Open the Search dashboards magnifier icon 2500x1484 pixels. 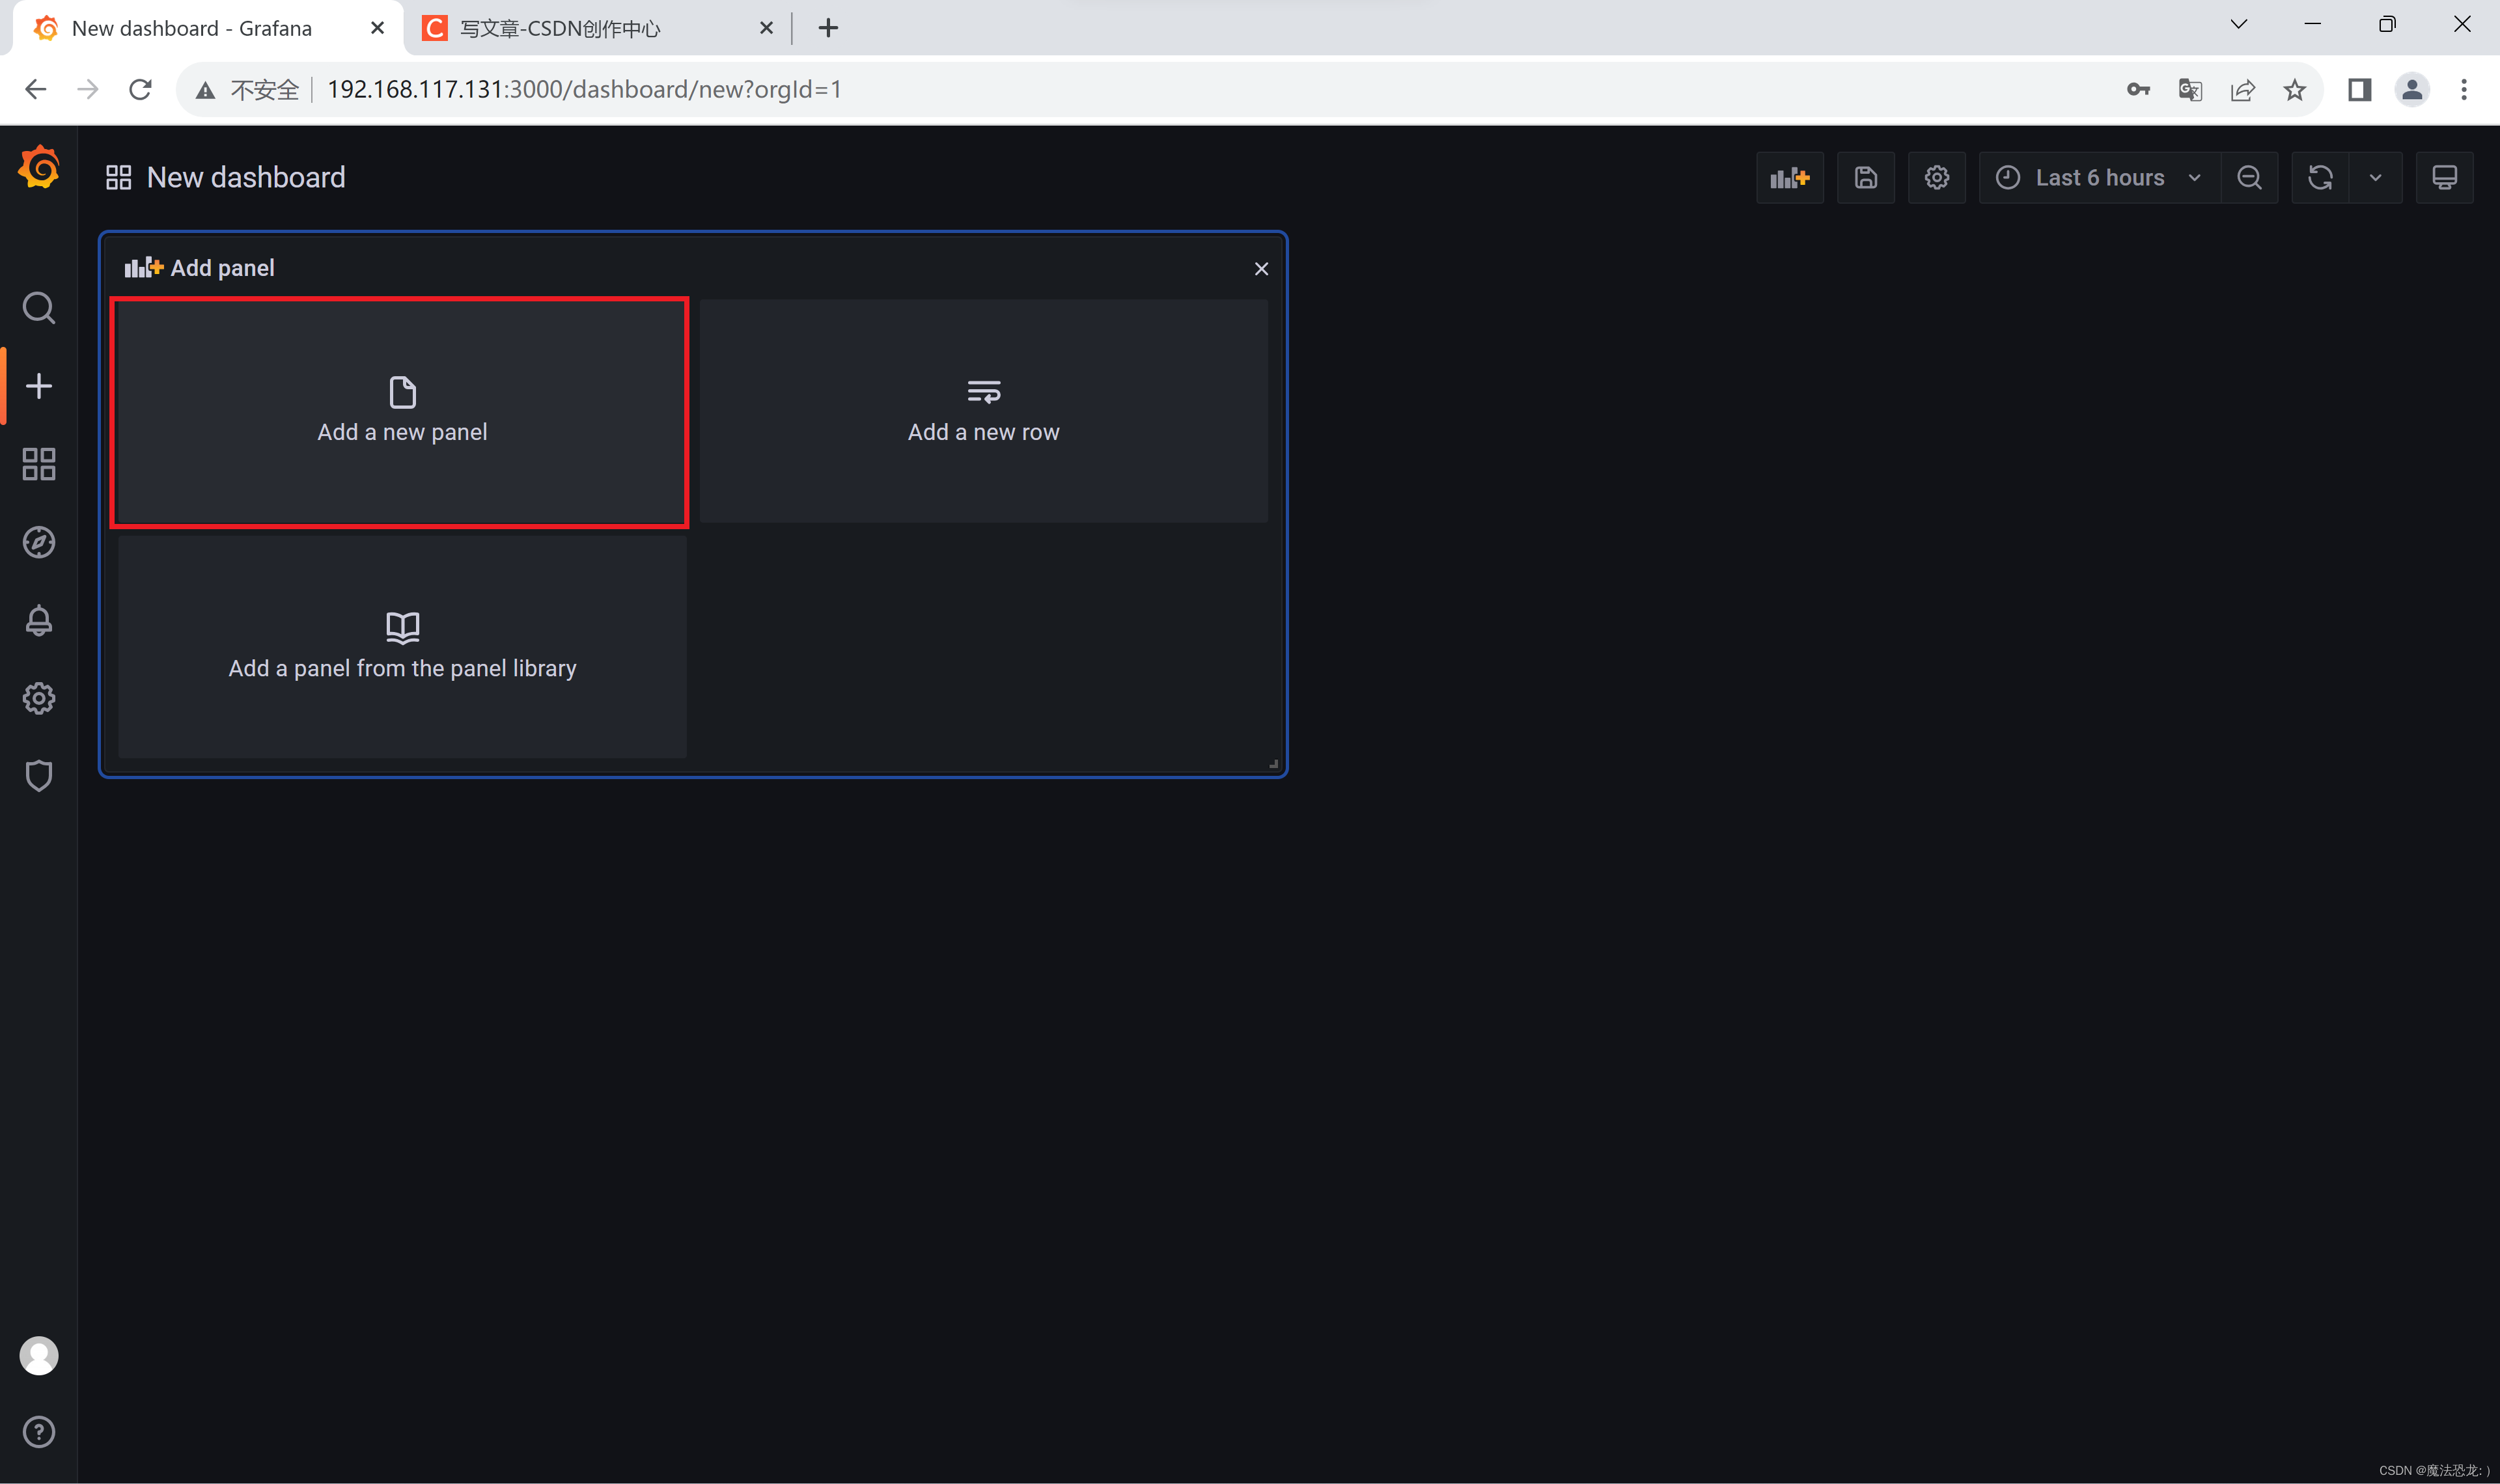[39, 308]
